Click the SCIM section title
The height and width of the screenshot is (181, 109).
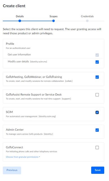tap(9, 112)
